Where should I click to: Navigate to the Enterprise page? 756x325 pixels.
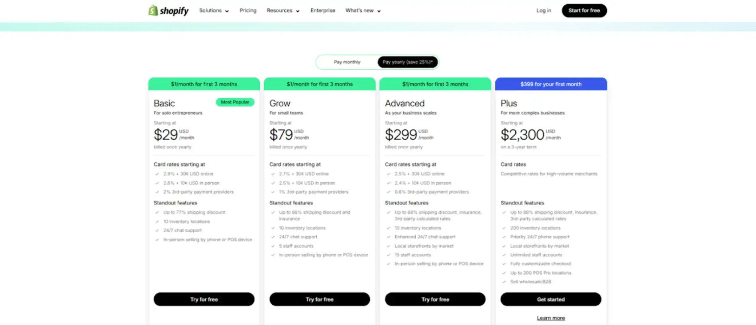pyautogui.click(x=322, y=10)
